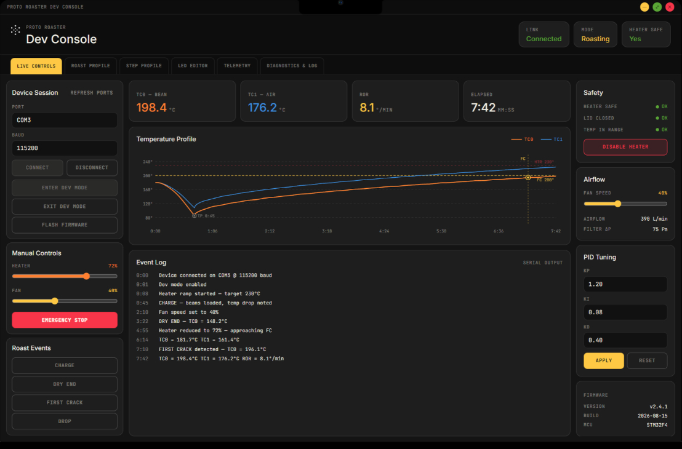
Task: Click the TC0 Bean temperature card
Action: pos(182,101)
